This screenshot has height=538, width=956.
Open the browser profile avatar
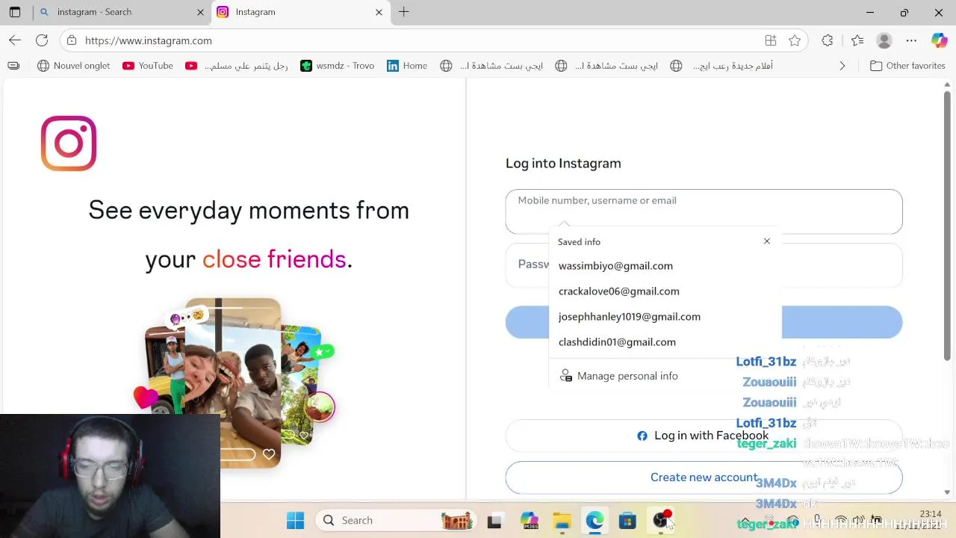(x=884, y=40)
